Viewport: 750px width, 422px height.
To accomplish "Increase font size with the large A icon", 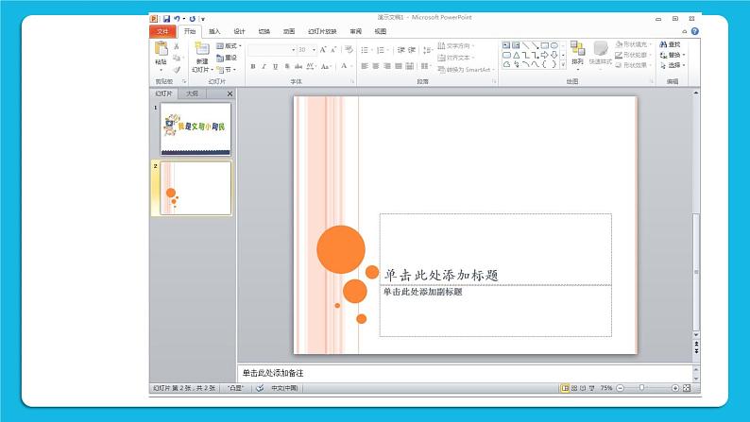I will (x=323, y=50).
